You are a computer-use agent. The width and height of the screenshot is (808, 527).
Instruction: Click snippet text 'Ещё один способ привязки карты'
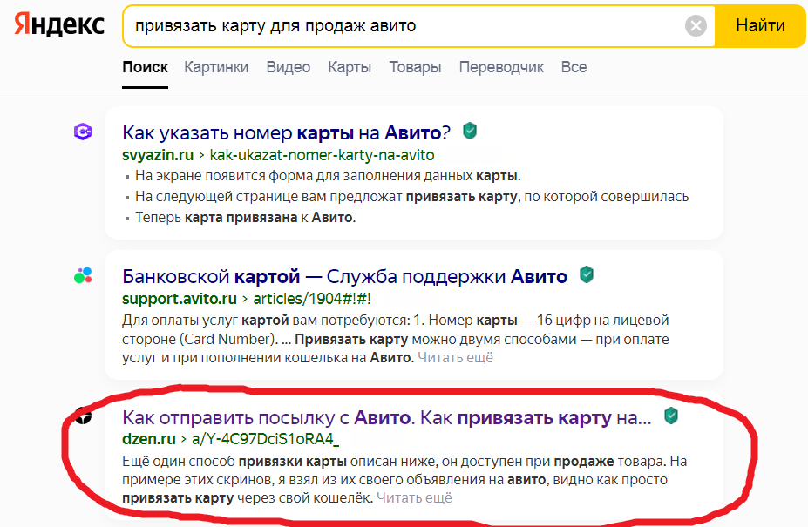(x=234, y=461)
